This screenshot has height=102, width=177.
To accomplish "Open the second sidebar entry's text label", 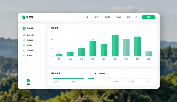I will click(30, 40).
